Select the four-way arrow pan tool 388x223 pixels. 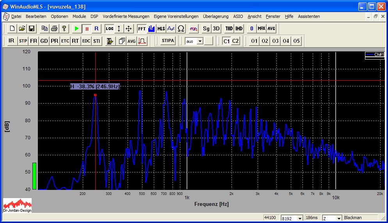tap(129, 29)
